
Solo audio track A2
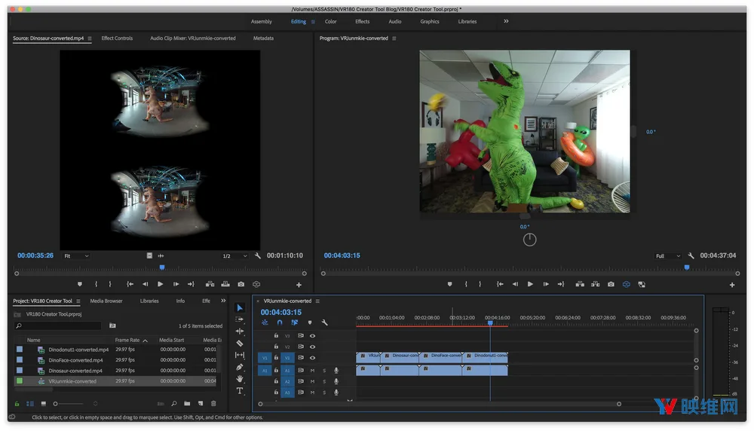point(324,381)
